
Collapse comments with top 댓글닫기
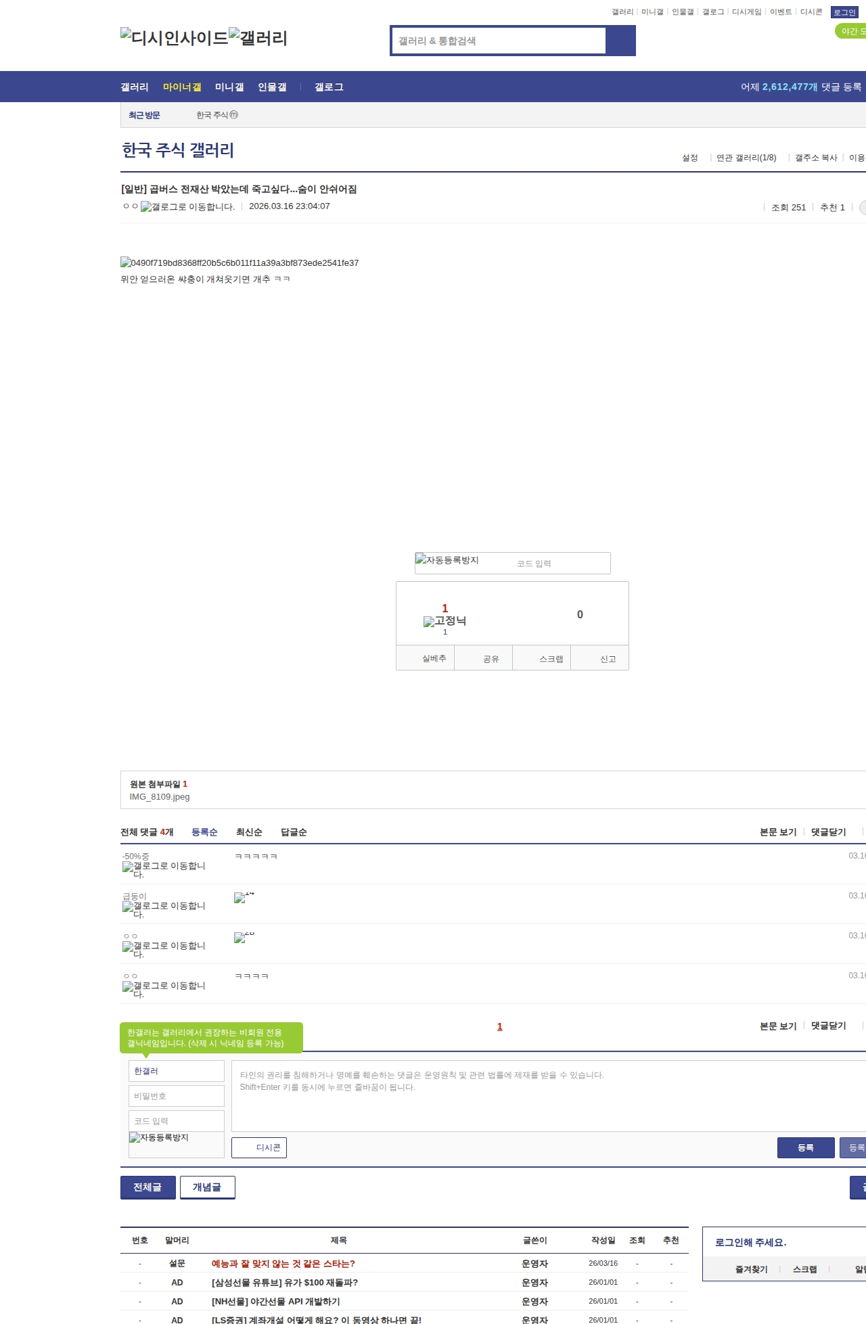coord(828,832)
